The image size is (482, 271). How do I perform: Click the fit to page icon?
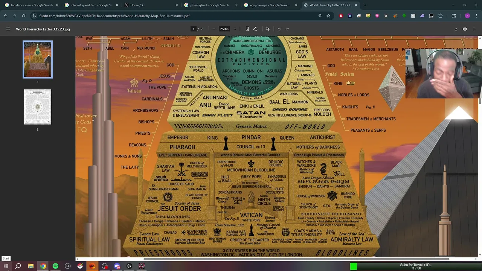[x=247, y=29]
